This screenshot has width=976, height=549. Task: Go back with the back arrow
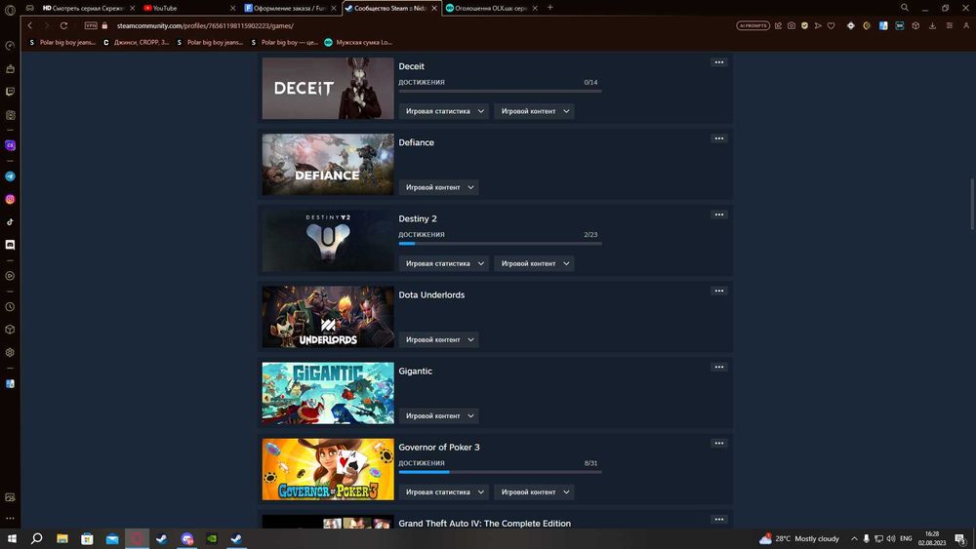tap(30, 25)
